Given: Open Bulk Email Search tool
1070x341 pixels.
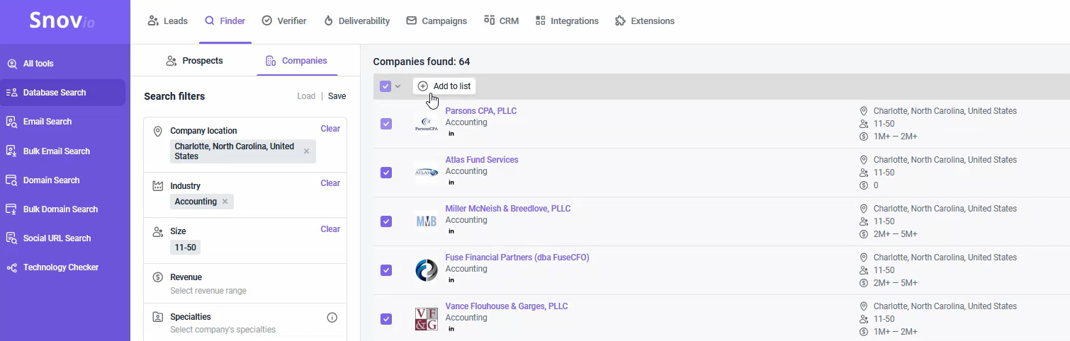Looking at the screenshot, I should pyautogui.click(x=57, y=151).
